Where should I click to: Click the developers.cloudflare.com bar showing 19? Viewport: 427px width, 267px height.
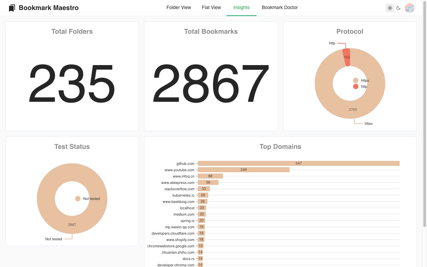tap(201, 233)
